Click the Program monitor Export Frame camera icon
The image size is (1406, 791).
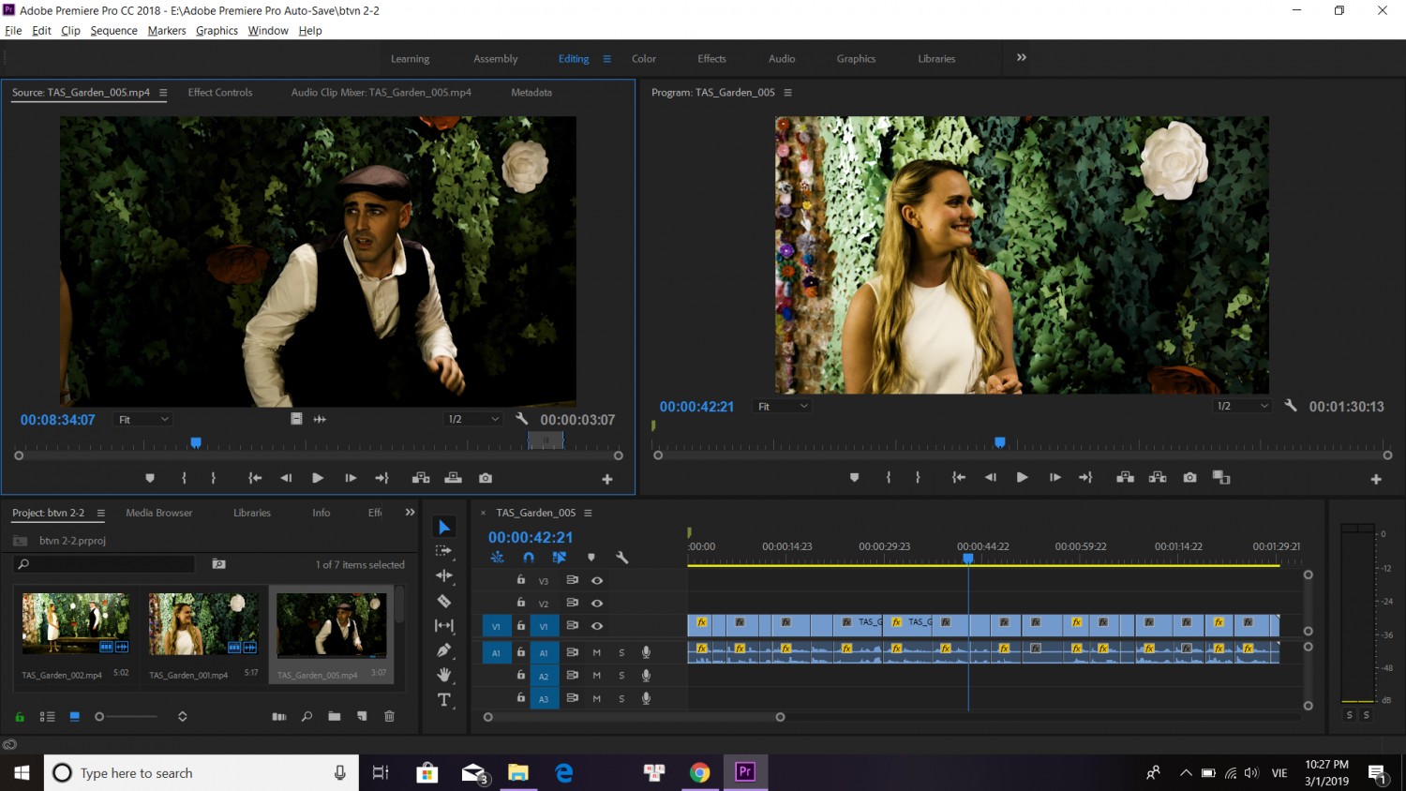[x=1189, y=477]
